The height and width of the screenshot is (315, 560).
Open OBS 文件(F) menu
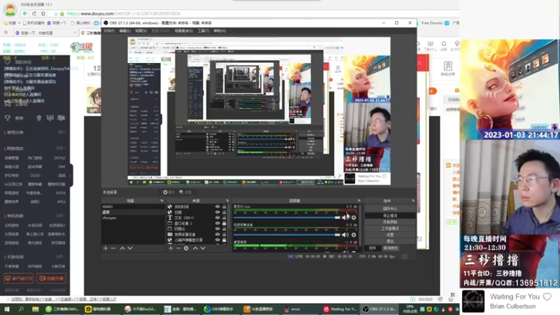click(x=109, y=31)
